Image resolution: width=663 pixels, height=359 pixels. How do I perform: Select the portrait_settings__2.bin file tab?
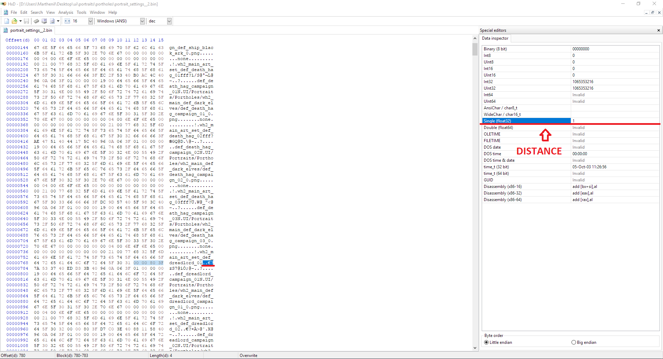28,30
